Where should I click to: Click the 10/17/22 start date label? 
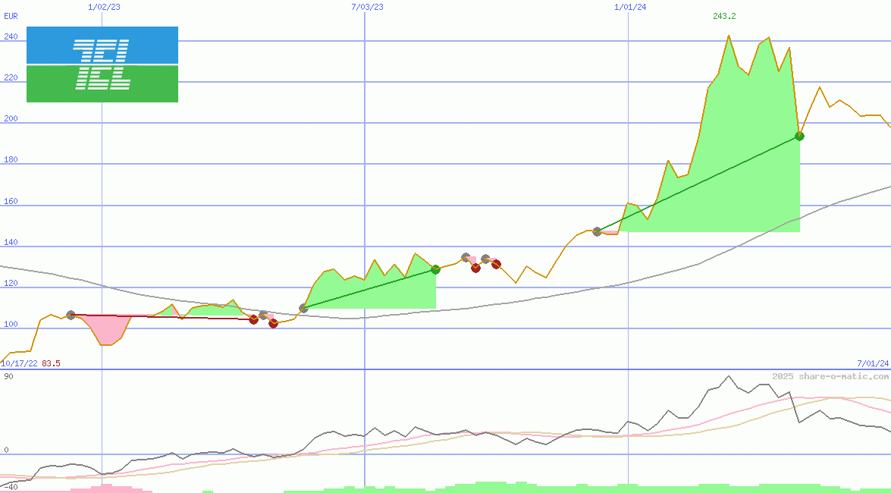[19, 364]
